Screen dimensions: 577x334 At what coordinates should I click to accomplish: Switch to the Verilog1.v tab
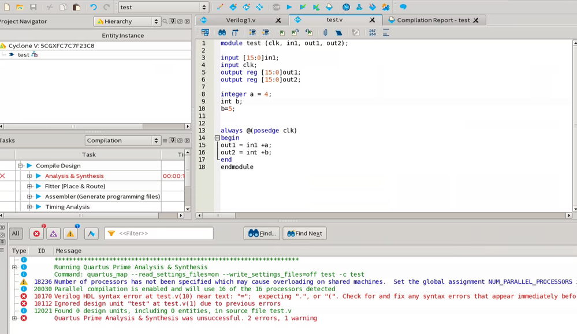(x=240, y=20)
